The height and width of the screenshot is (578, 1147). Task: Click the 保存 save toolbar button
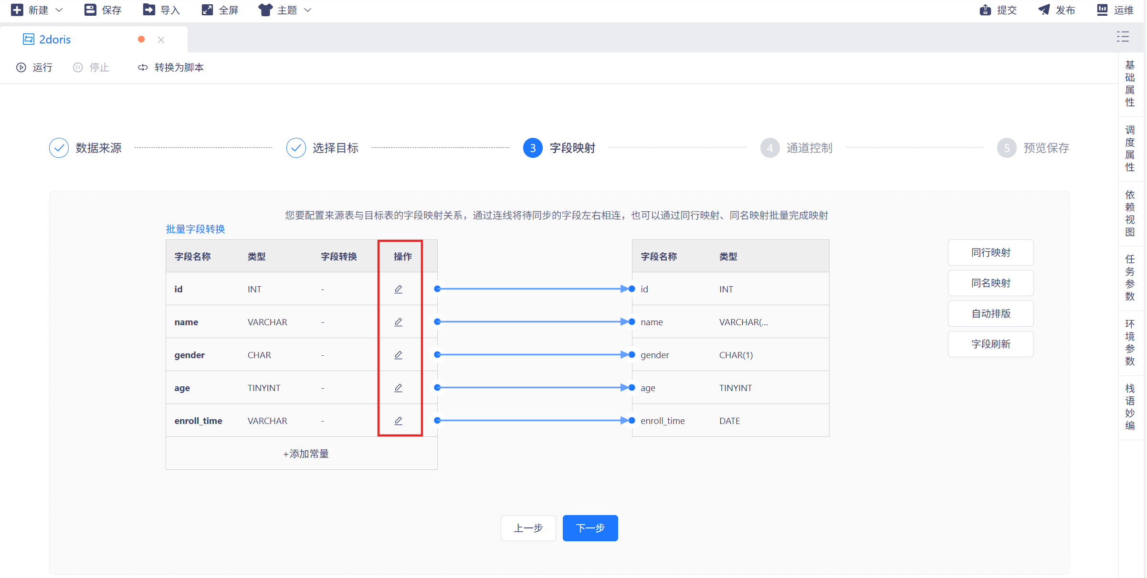point(103,10)
